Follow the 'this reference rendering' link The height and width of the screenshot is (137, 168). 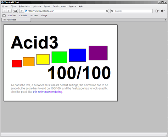click(47, 92)
